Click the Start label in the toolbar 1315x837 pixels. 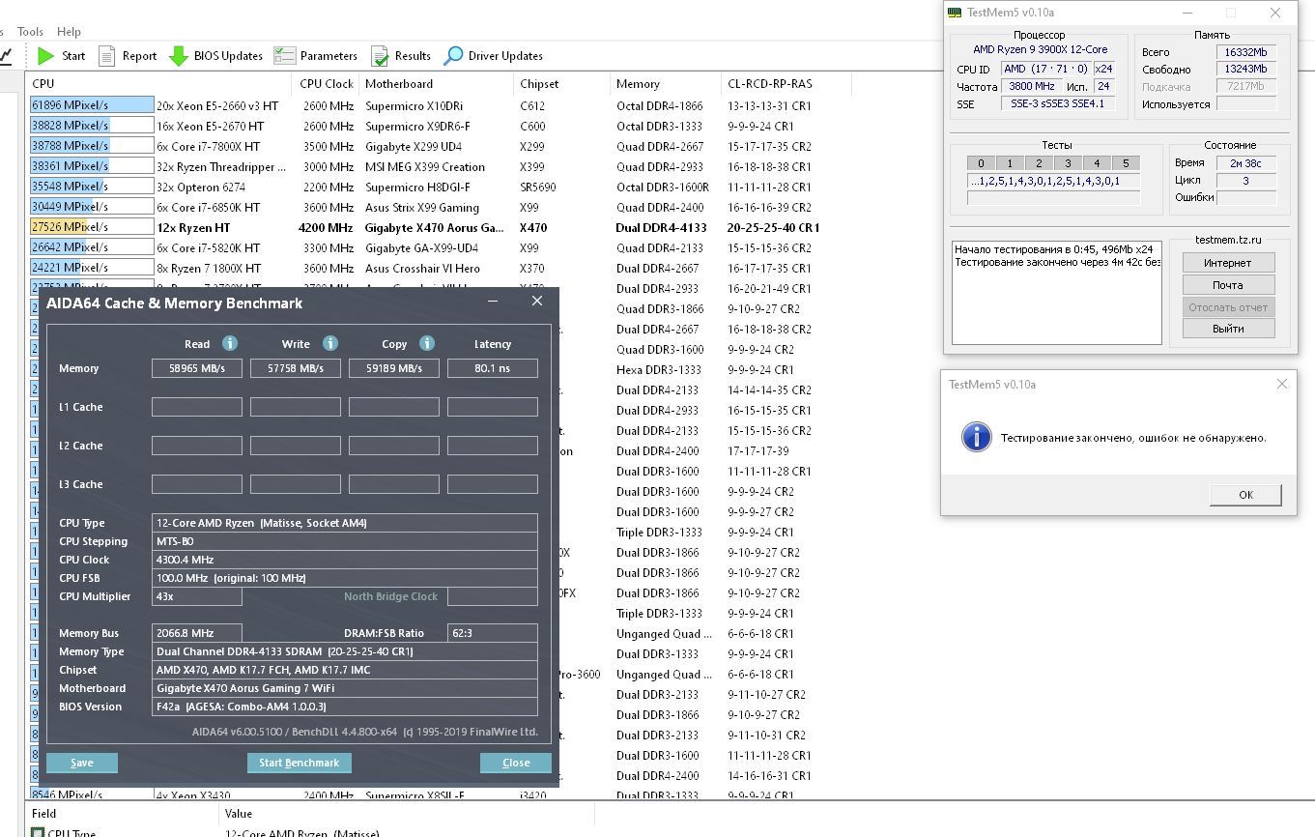point(73,56)
